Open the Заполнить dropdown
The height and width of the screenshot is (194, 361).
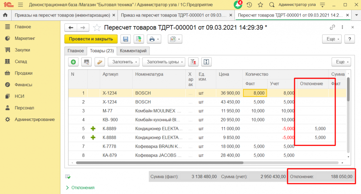pos(124,62)
